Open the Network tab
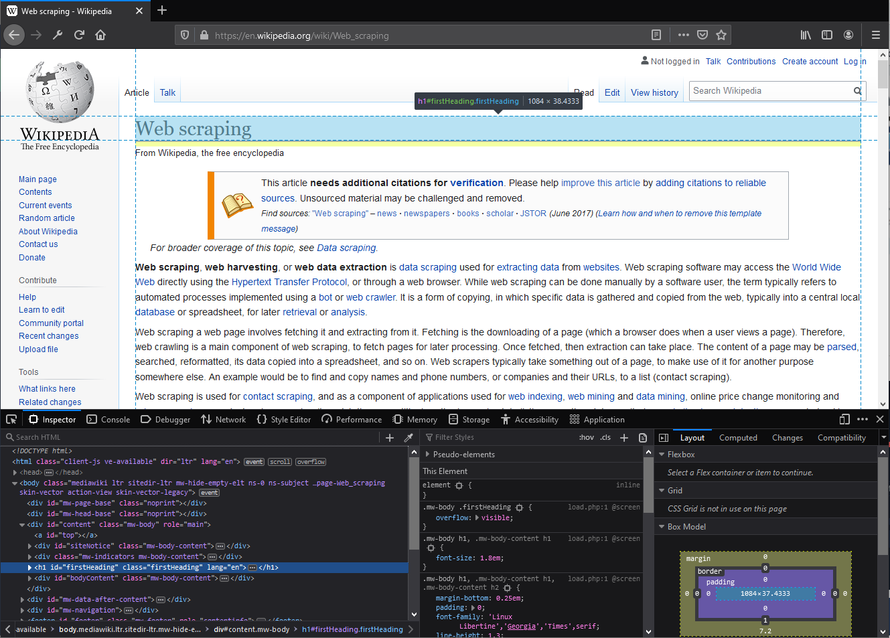The height and width of the screenshot is (638, 890). 224,419
